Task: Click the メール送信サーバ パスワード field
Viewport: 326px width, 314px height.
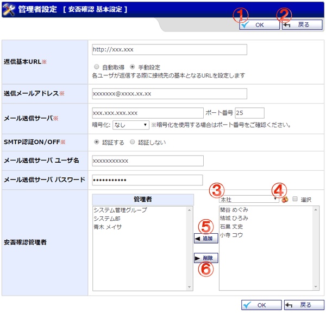Action: [x=147, y=180]
